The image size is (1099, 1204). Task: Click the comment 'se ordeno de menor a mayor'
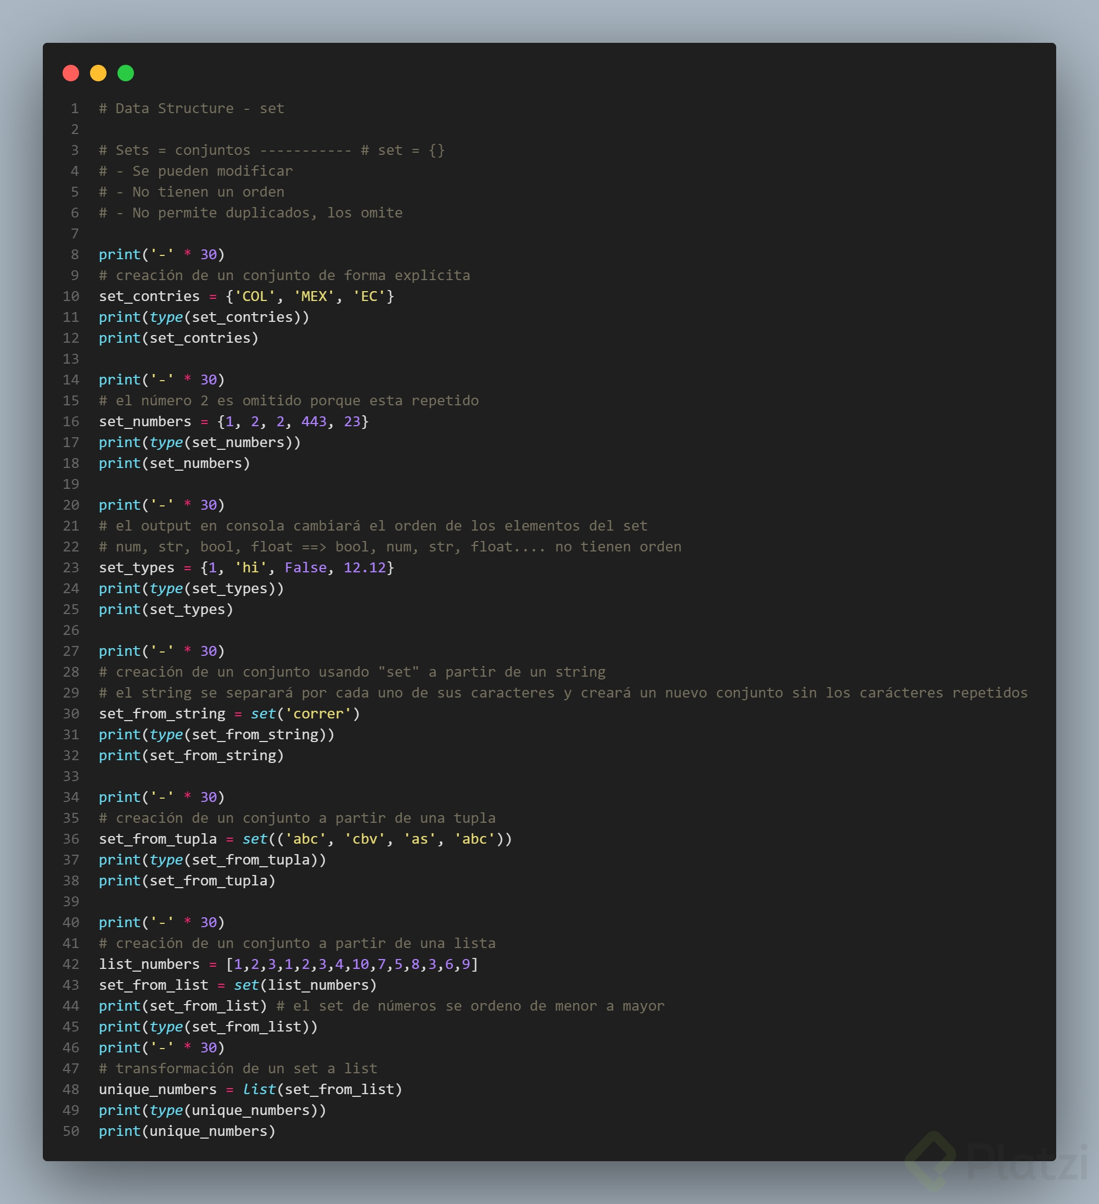click(471, 1006)
